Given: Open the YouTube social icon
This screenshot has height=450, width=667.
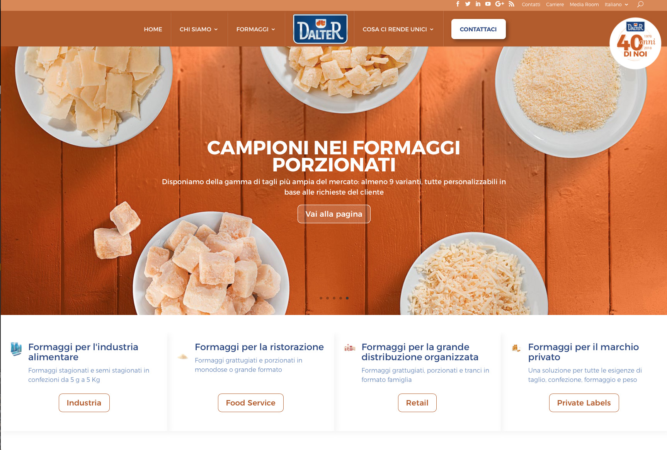Looking at the screenshot, I should [488, 4].
